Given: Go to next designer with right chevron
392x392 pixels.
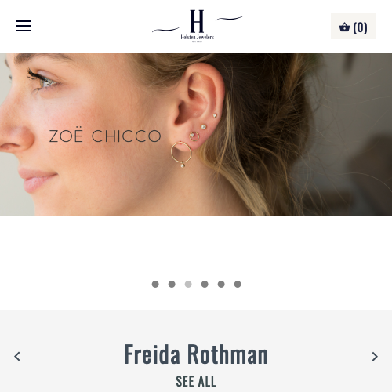Looking at the screenshot, I should [x=375, y=357].
